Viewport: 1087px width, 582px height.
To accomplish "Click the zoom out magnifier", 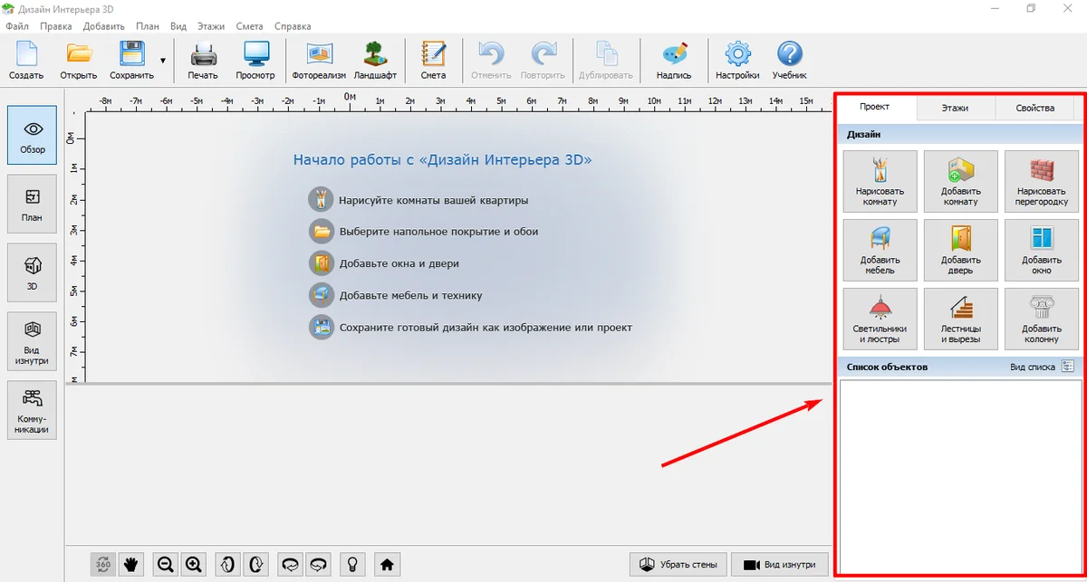I will point(166,564).
